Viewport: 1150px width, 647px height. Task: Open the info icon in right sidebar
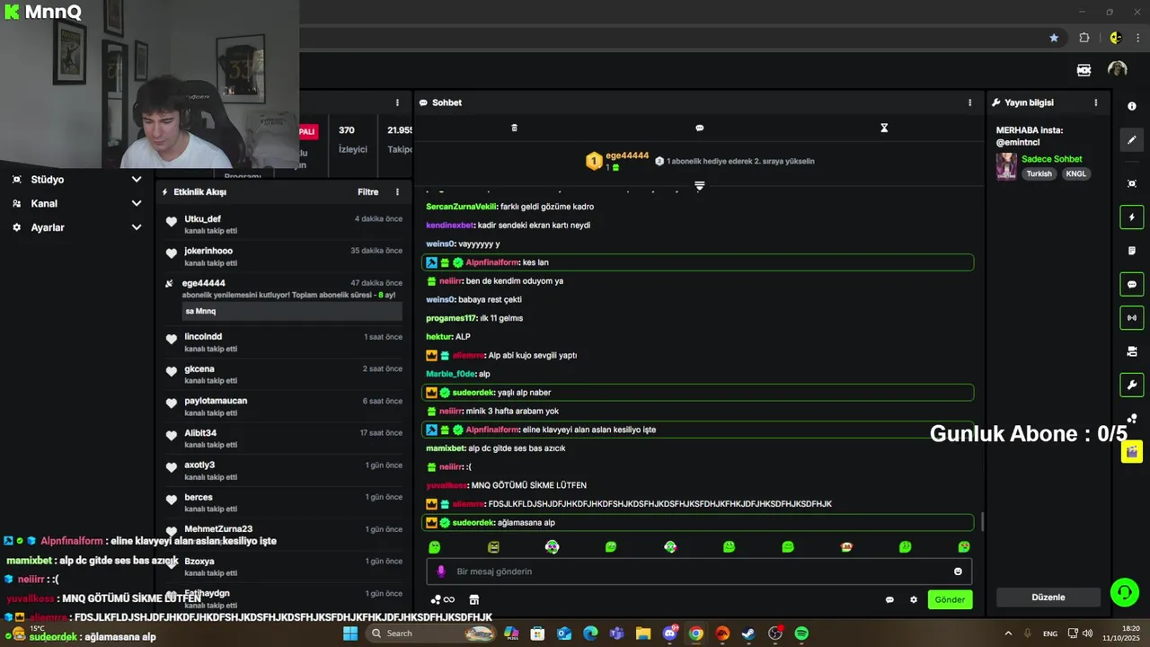(x=1131, y=106)
